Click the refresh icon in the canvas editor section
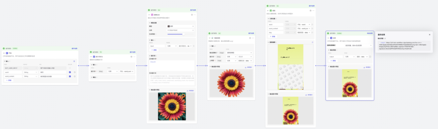This screenshot has height=129, width=438. 312,42
